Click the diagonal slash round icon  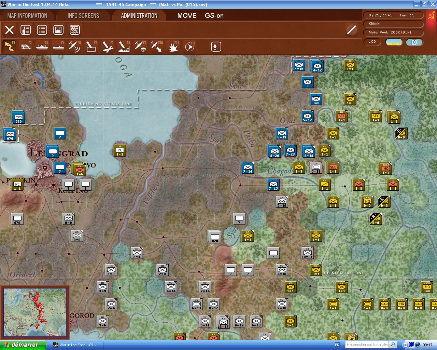point(351,30)
